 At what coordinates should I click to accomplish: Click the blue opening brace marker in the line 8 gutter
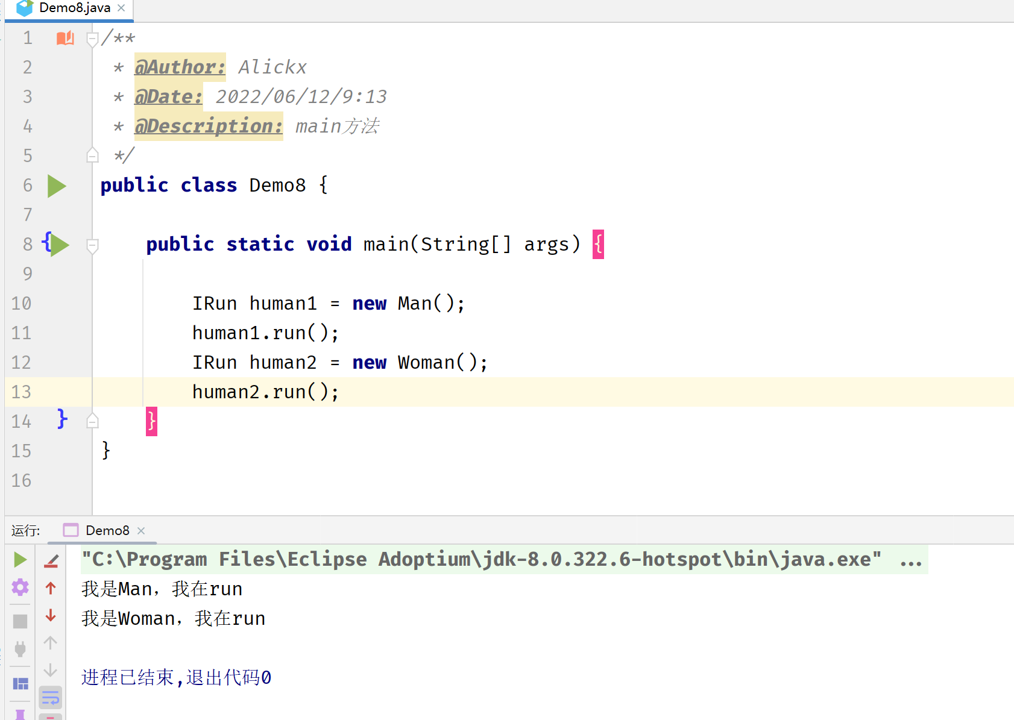coord(47,242)
